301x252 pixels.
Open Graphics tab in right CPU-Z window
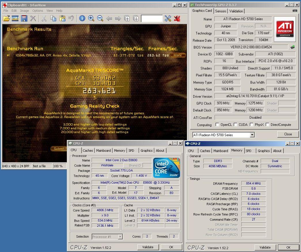(264, 151)
